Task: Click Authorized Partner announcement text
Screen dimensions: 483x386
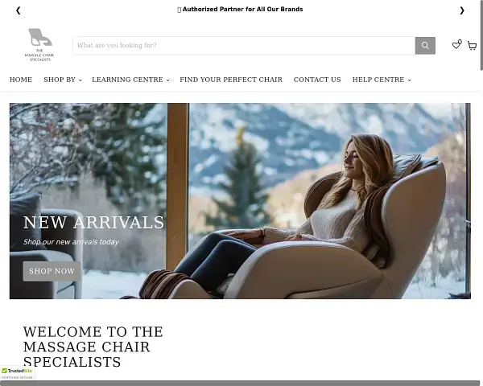Action: pyautogui.click(x=243, y=10)
